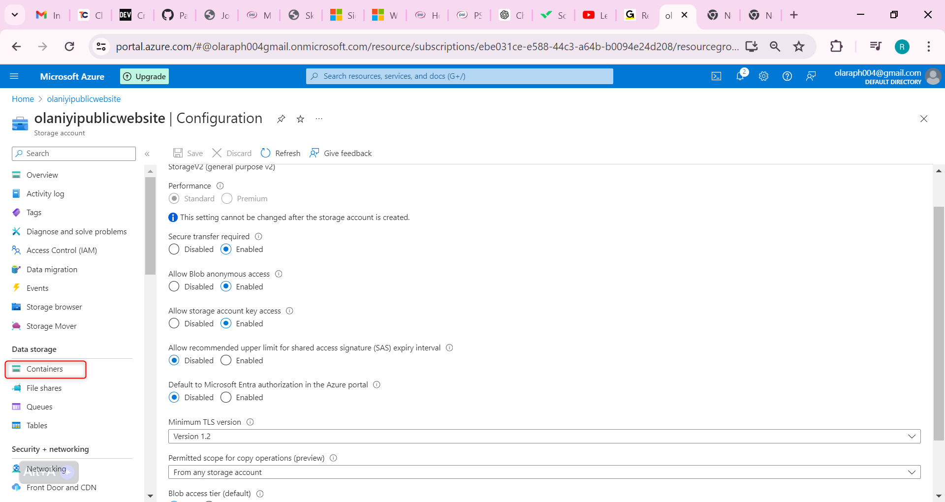Click the main content vertical scrollbar thumb
The width and height of the screenshot is (945, 502).
click(x=939, y=323)
